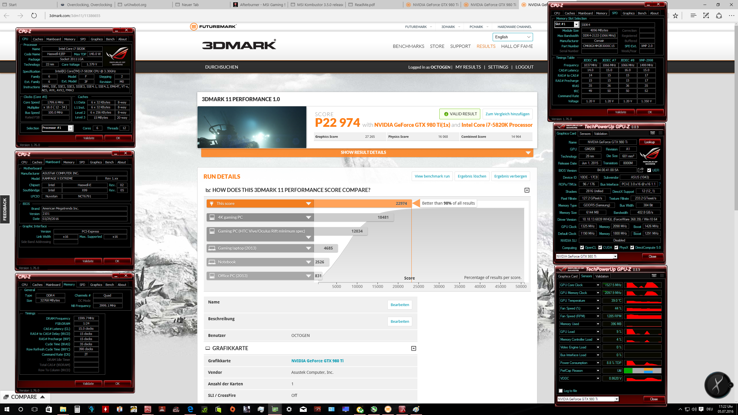
Task: Expand the 4K gaming PC dropdown arrow
Action: click(308, 217)
